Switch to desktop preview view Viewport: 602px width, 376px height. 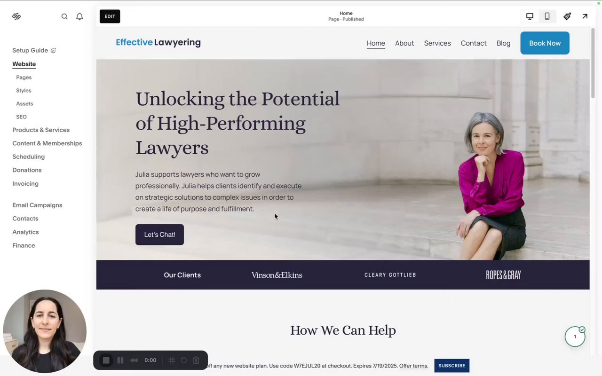pyautogui.click(x=530, y=16)
